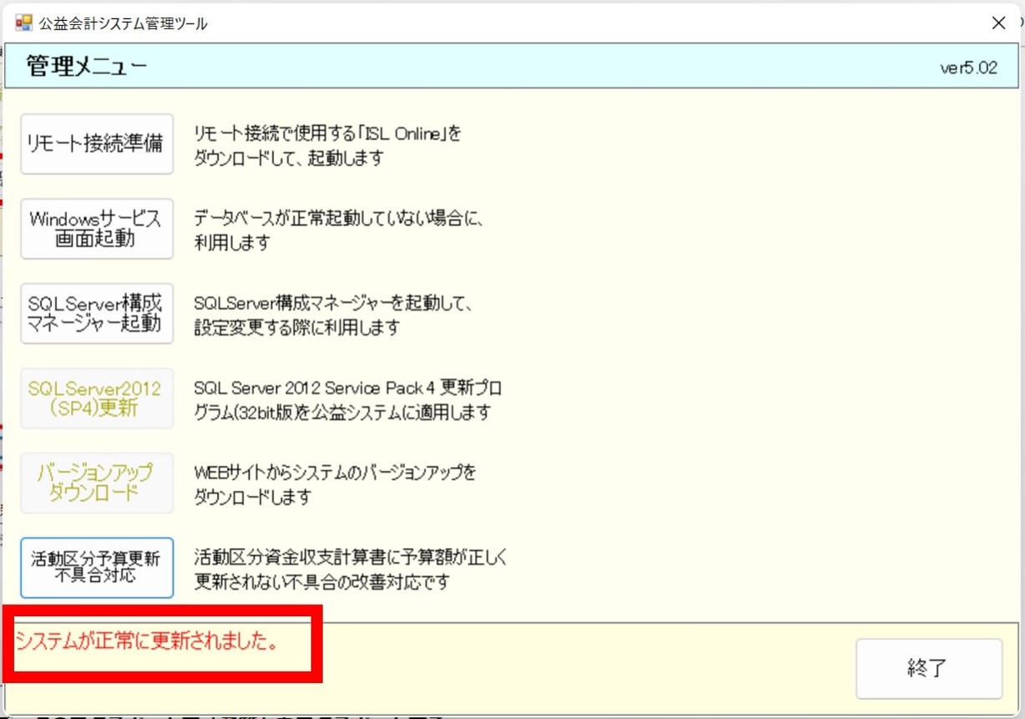Screen dimensions: 1025x719
Task: Click the empty status bar area beside 終了
Action: (584, 668)
